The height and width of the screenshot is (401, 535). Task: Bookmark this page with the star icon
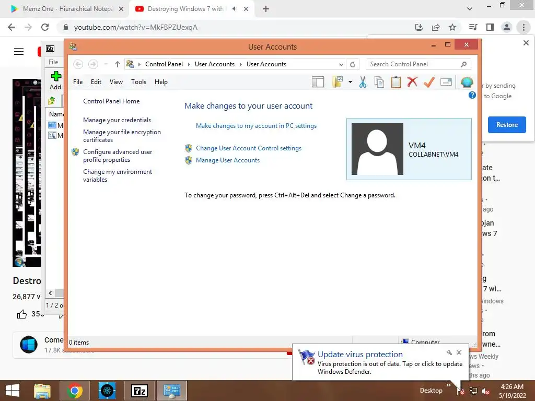tap(452, 27)
